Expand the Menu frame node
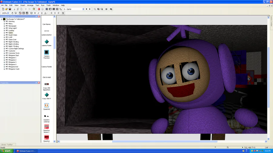 [4, 24]
